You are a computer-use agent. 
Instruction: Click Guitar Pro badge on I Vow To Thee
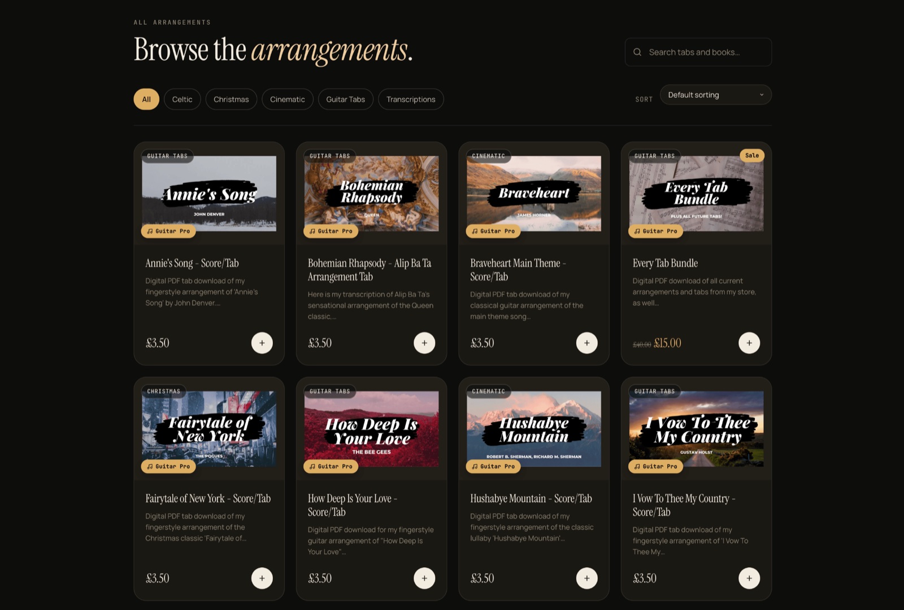pyautogui.click(x=655, y=467)
